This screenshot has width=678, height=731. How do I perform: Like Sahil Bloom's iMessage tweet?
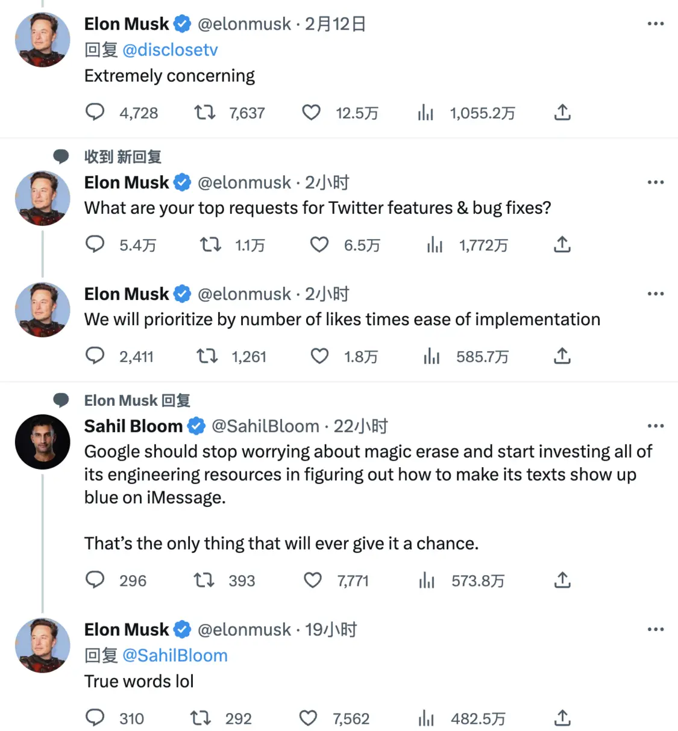(x=312, y=580)
